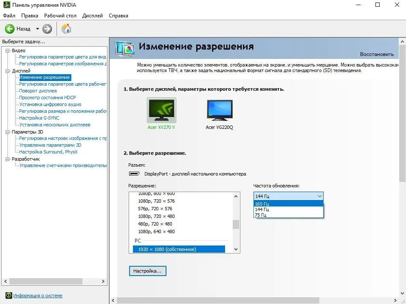
Task: Select 576p, 720 × 576 resolution
Action: (155, 209)
